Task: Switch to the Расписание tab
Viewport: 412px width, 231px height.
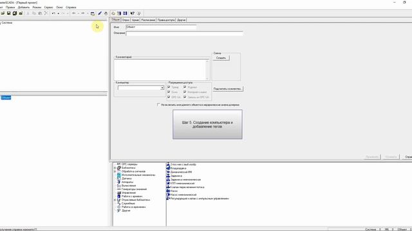Action: pyautogui.click(x=148, y=20)
